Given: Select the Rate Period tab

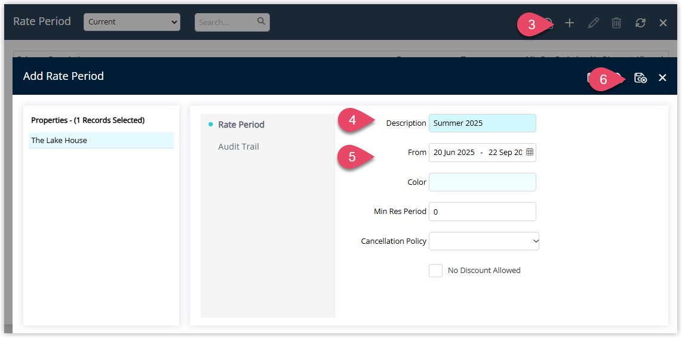Looking at the screenshot, I should (x=241, y=125).
